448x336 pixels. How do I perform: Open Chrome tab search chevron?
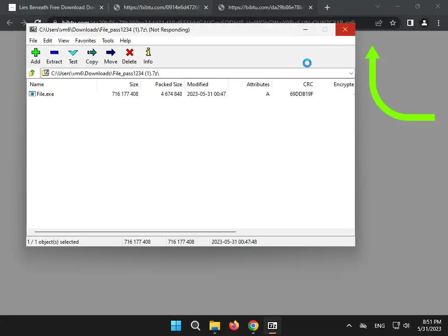tap(378, 6)
